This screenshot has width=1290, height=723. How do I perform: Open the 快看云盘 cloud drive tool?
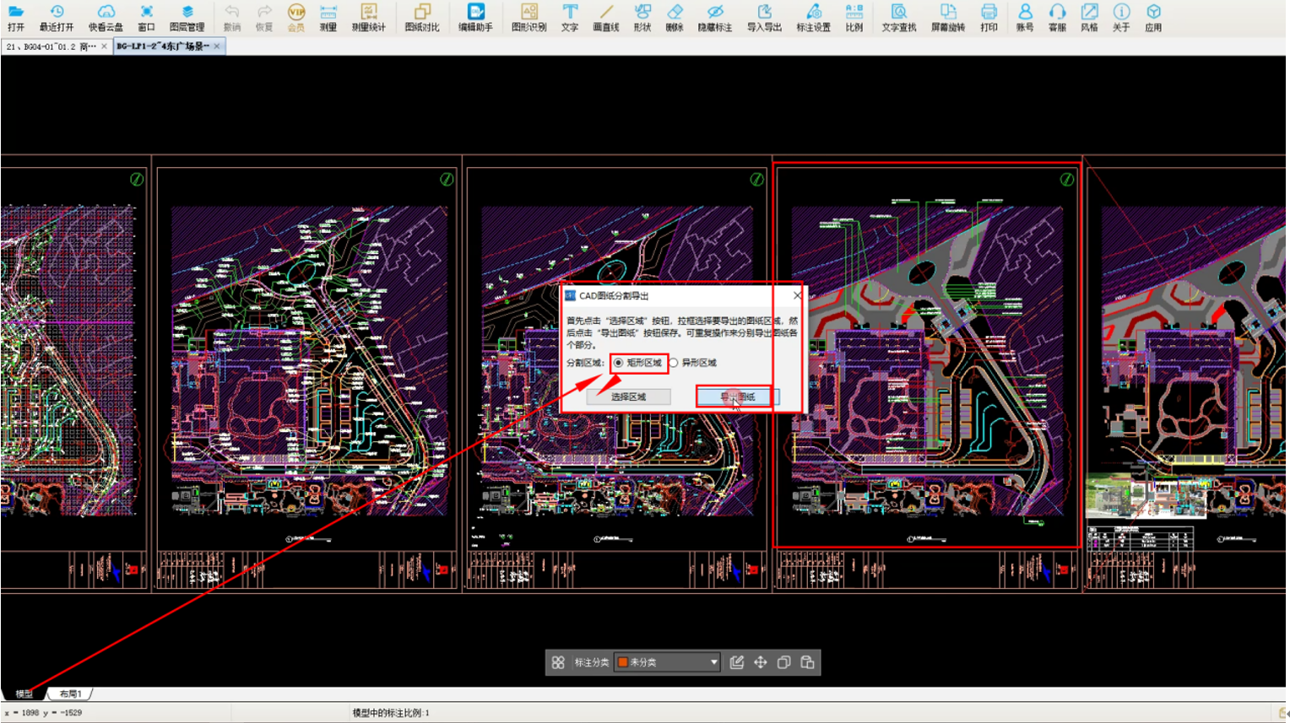pos(106,17)
